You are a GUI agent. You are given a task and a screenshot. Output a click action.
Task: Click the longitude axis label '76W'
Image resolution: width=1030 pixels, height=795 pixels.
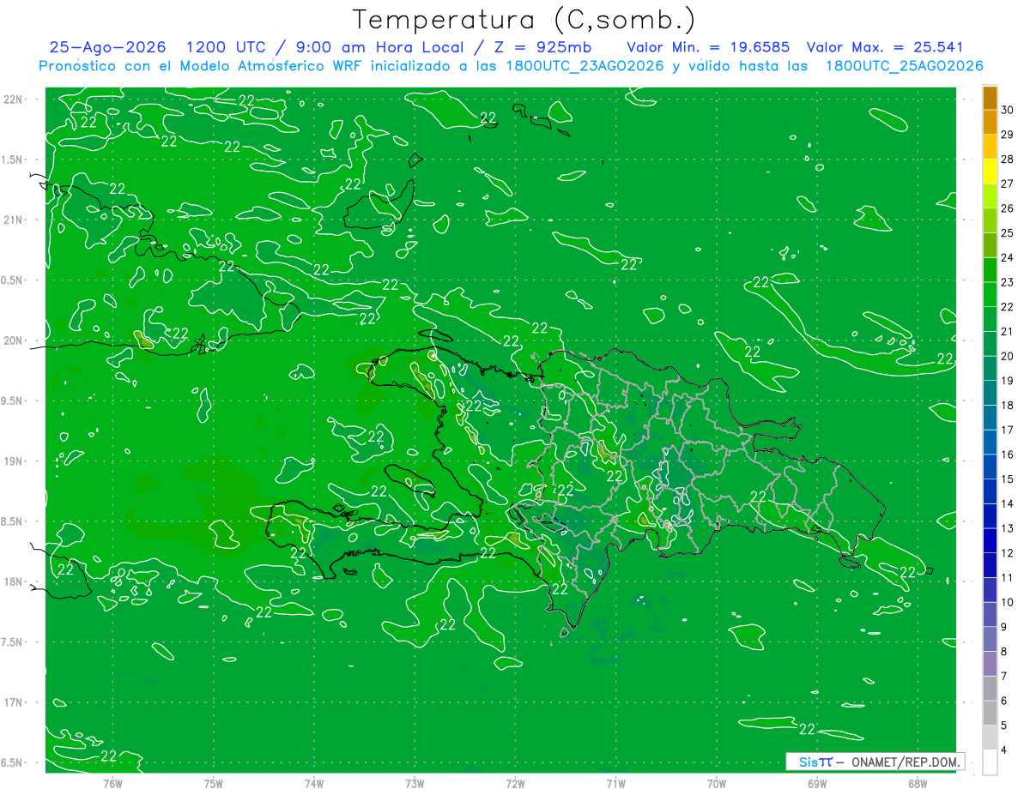[112, 784]
